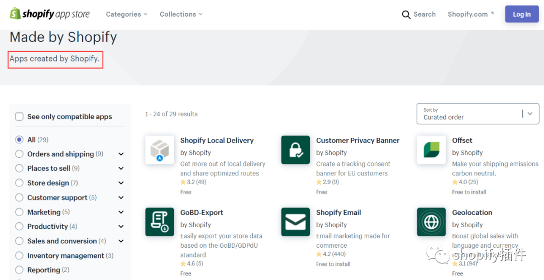Select Reporting radio filter

tap(20, 270)
